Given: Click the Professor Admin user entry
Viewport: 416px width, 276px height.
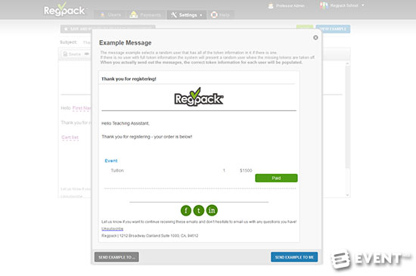Looking at the screenshot, I should (287, 6).
